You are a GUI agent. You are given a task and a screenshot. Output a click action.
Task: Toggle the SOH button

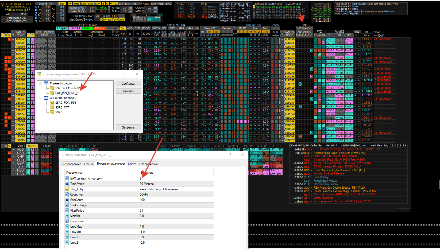98,4
